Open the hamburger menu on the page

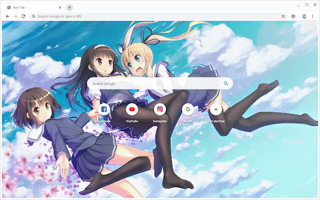[x=311, y=28]
